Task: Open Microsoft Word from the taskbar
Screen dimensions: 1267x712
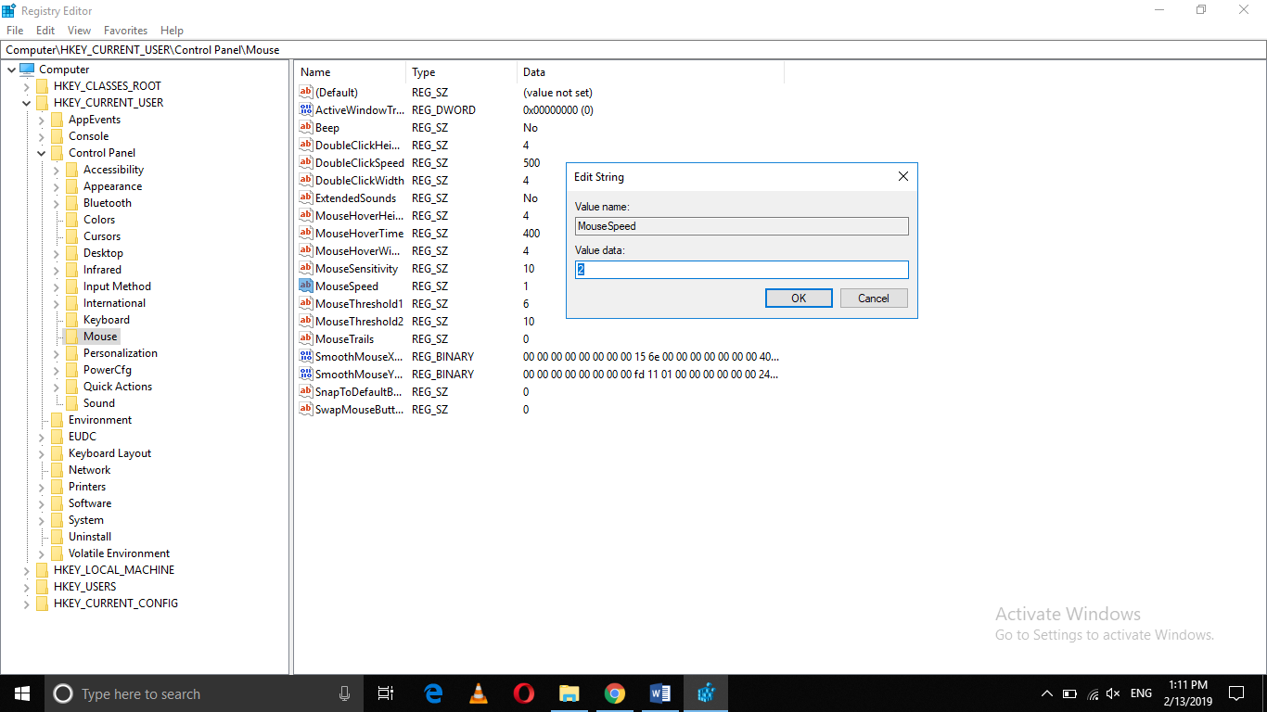Action: click(x=659, y=693)
